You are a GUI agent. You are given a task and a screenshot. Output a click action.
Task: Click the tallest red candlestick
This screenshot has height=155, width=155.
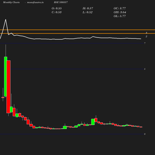pos(8,87)
